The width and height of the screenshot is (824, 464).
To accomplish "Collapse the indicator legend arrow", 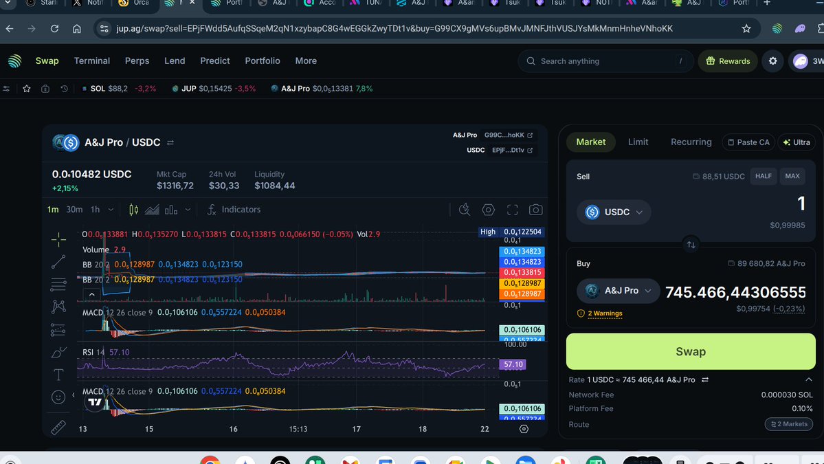I will coord(91,294).
